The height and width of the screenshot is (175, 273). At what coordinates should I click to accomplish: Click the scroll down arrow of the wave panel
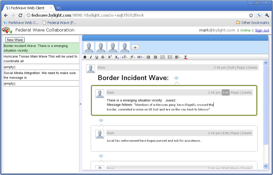[x=265, y=166]
